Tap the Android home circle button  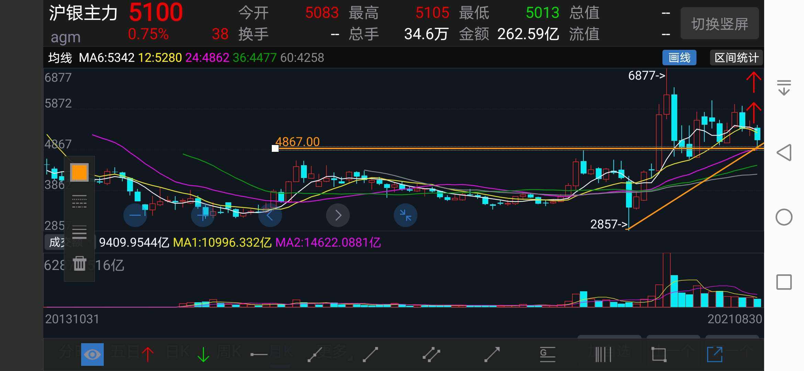pos(784,217)
